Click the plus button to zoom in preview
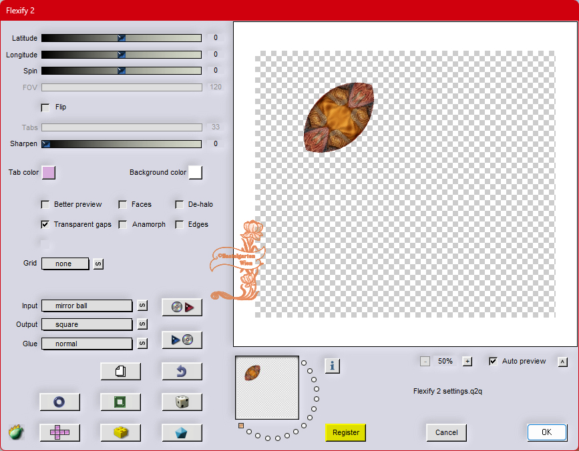 point(467,362)
